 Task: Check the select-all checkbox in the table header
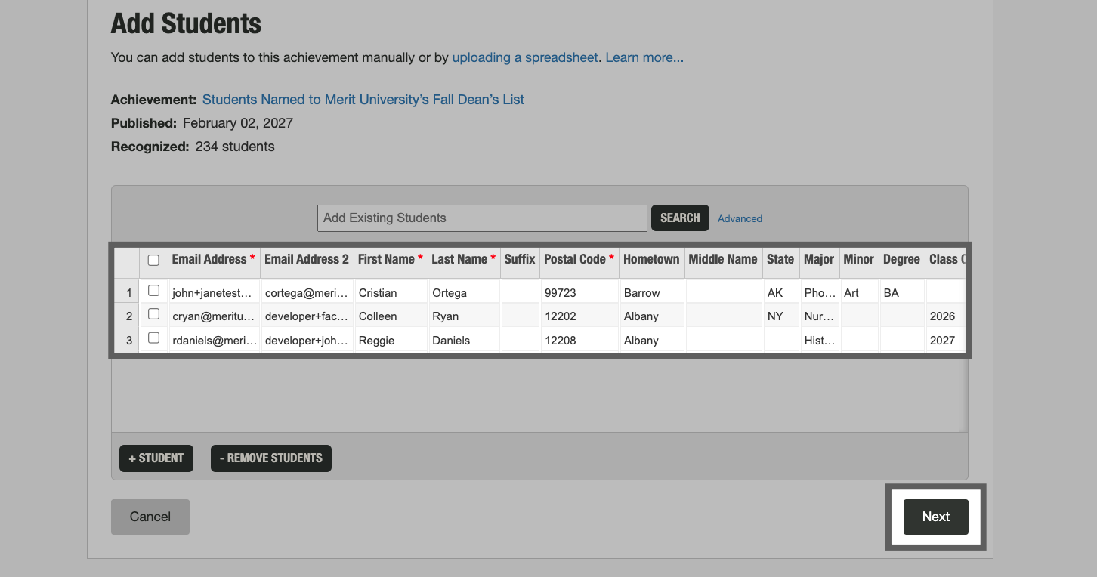(x=153, y=260)
